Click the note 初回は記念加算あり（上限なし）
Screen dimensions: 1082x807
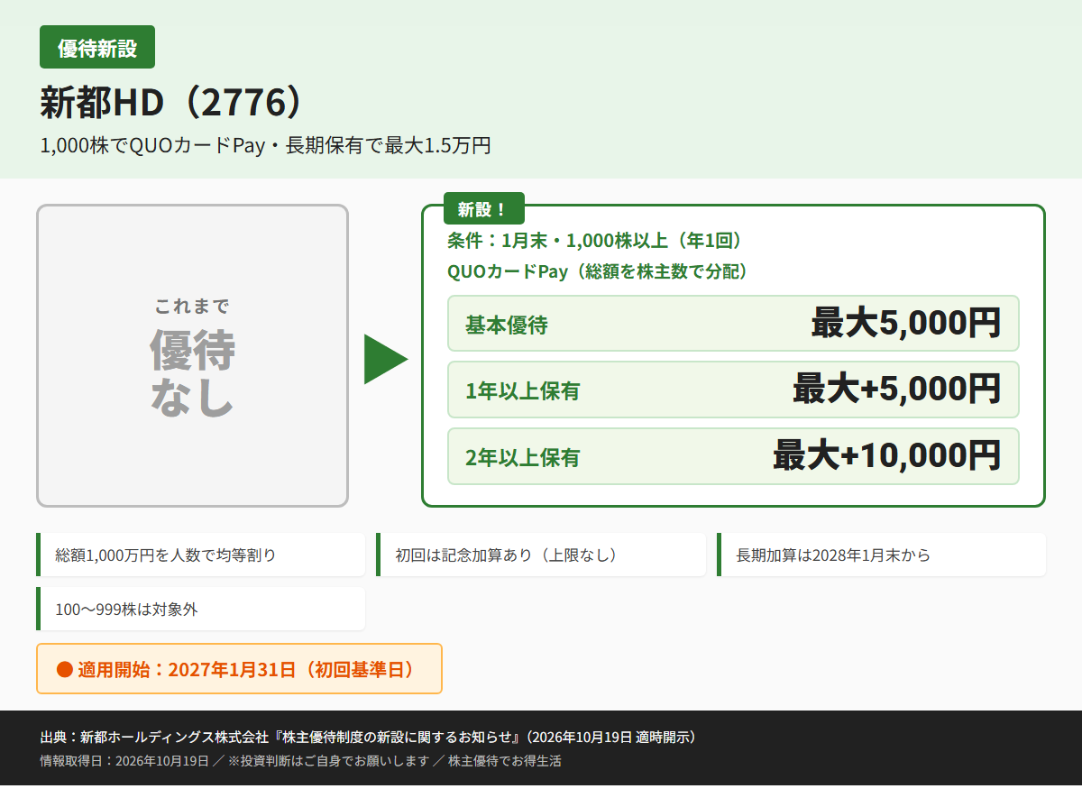(x=541, y=555)
